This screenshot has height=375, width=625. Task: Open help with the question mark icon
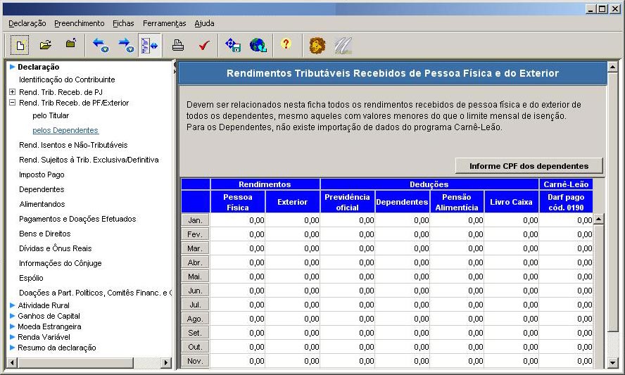(x=285, y=44)
